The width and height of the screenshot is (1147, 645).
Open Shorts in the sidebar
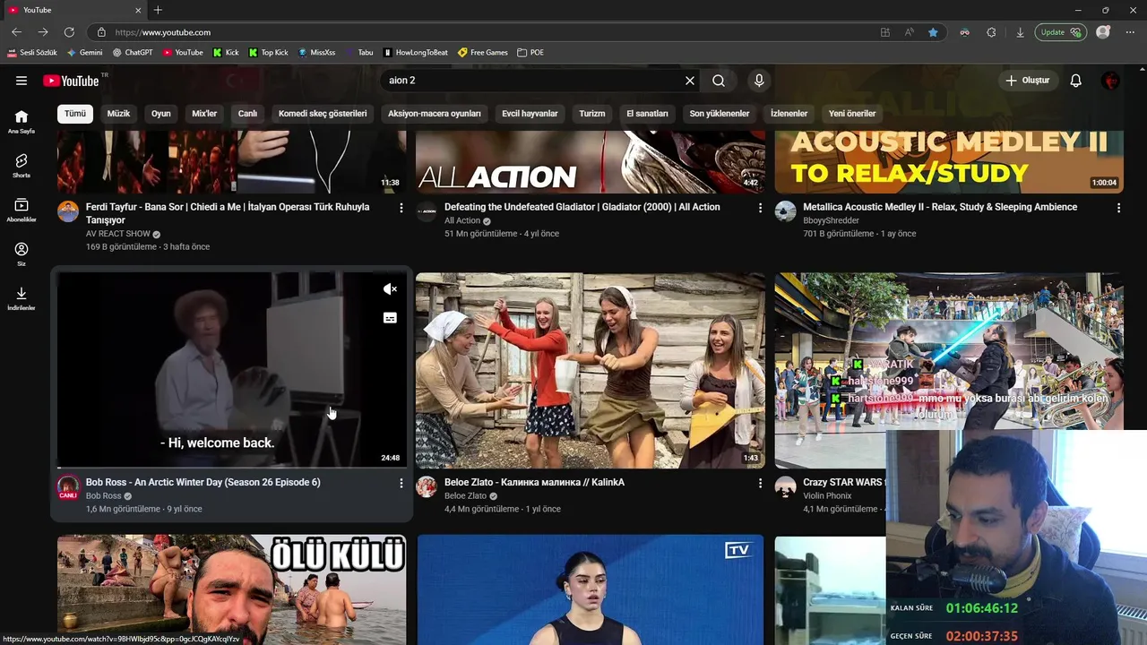22,166
